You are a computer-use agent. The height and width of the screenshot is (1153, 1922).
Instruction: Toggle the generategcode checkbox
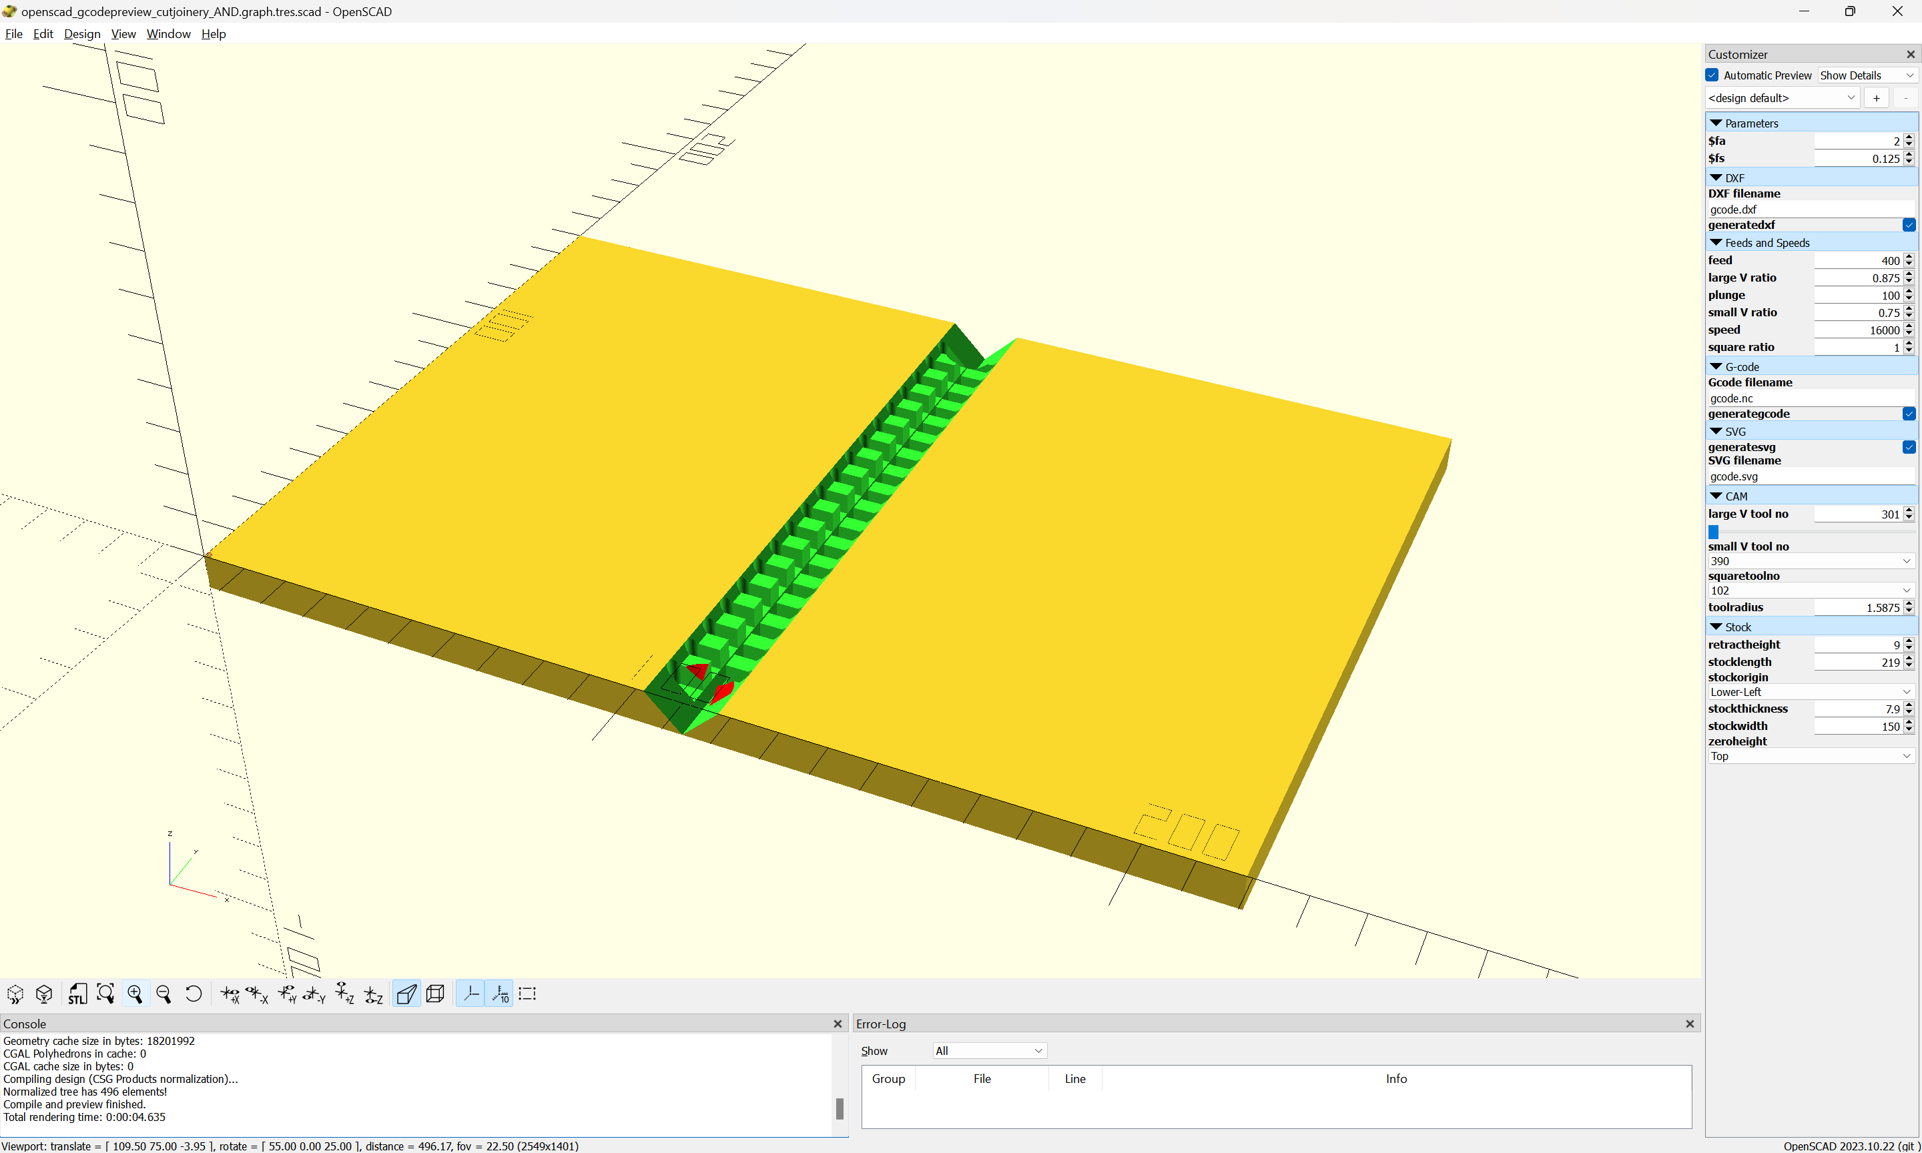click(1908, 414)
